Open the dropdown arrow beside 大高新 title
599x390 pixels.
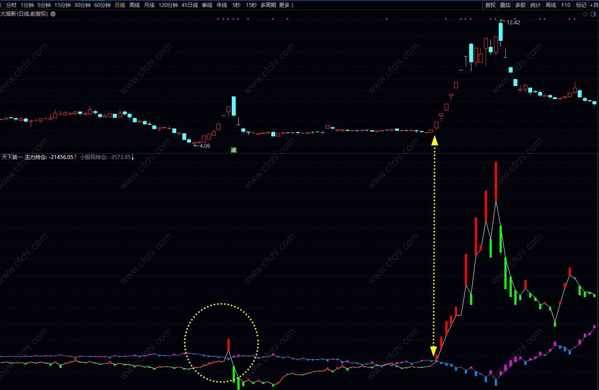[x=53, y=14]
